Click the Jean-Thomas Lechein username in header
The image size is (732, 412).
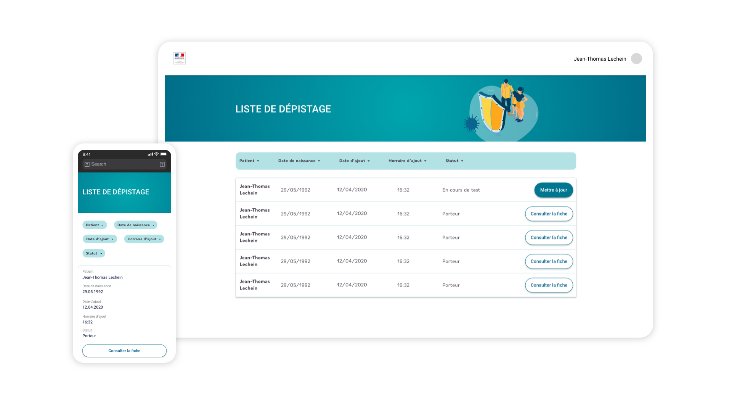[600, 59]
